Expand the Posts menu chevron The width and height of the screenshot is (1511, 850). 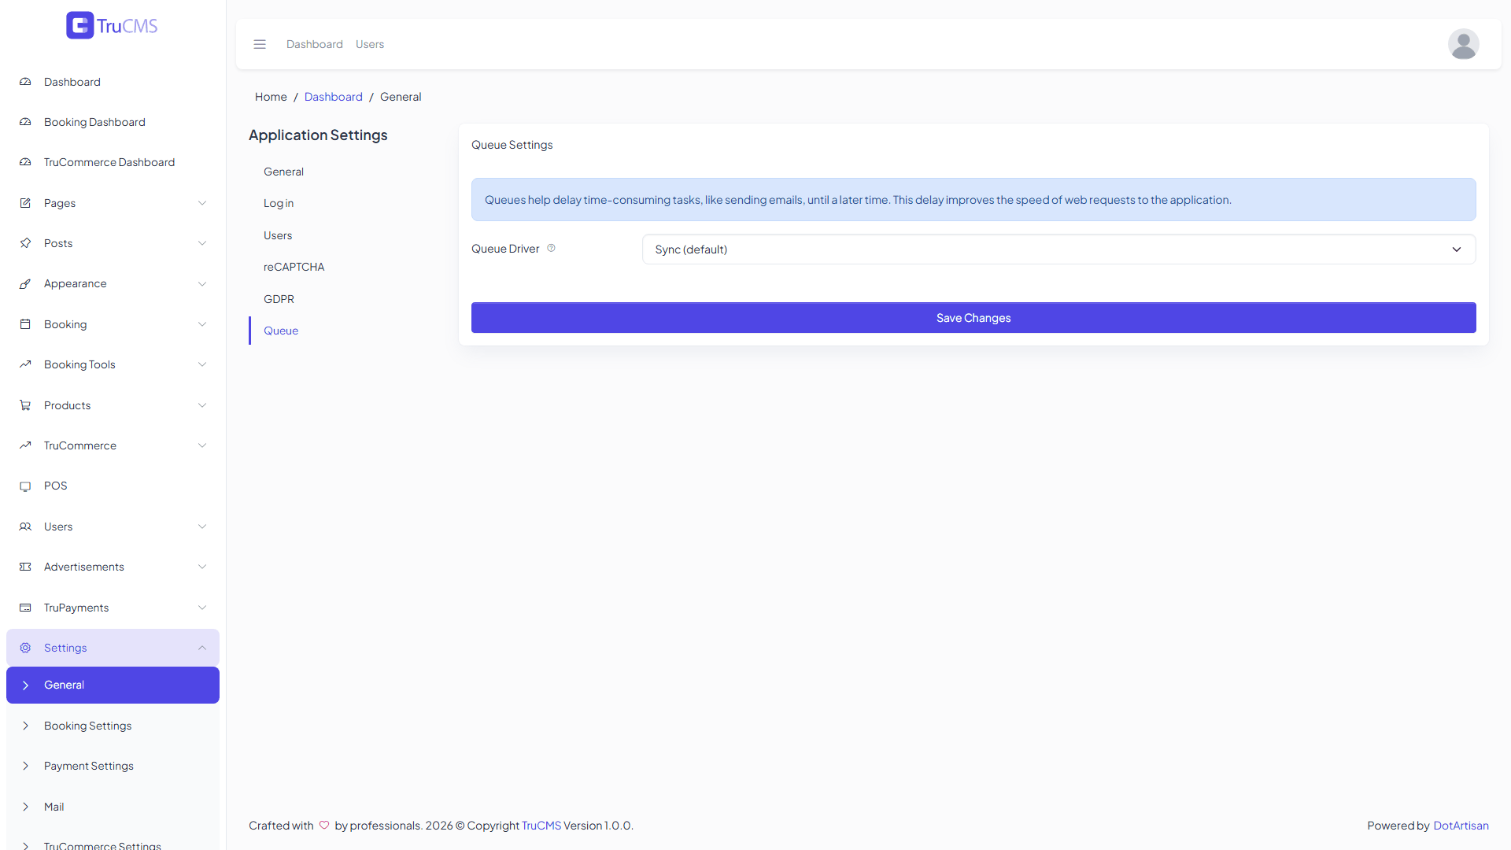click(202, 243)
